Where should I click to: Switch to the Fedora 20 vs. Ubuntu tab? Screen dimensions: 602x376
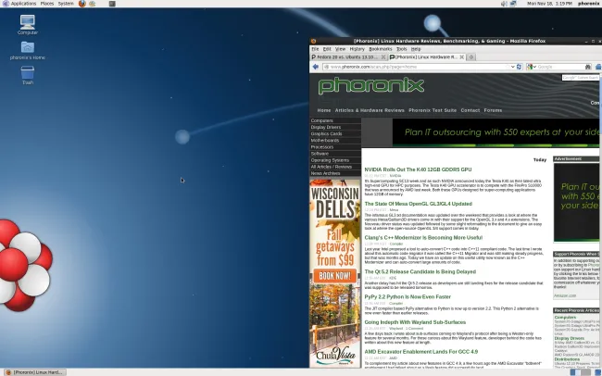pyautogui.click(x=348, y=56)
